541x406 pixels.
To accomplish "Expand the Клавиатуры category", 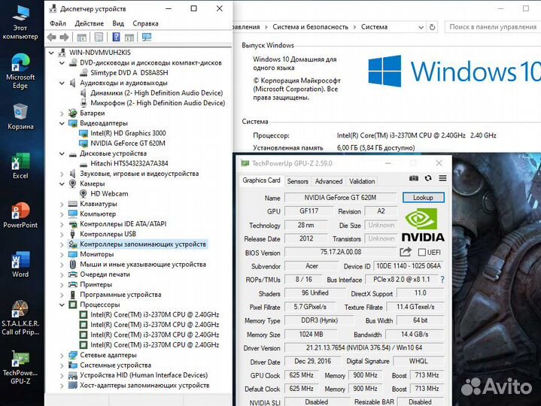I will [62, 205].
